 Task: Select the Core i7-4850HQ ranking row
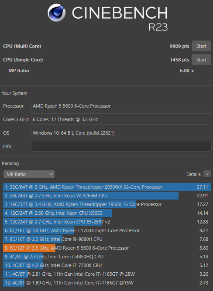pyautogui.click(x=107, y=257)
